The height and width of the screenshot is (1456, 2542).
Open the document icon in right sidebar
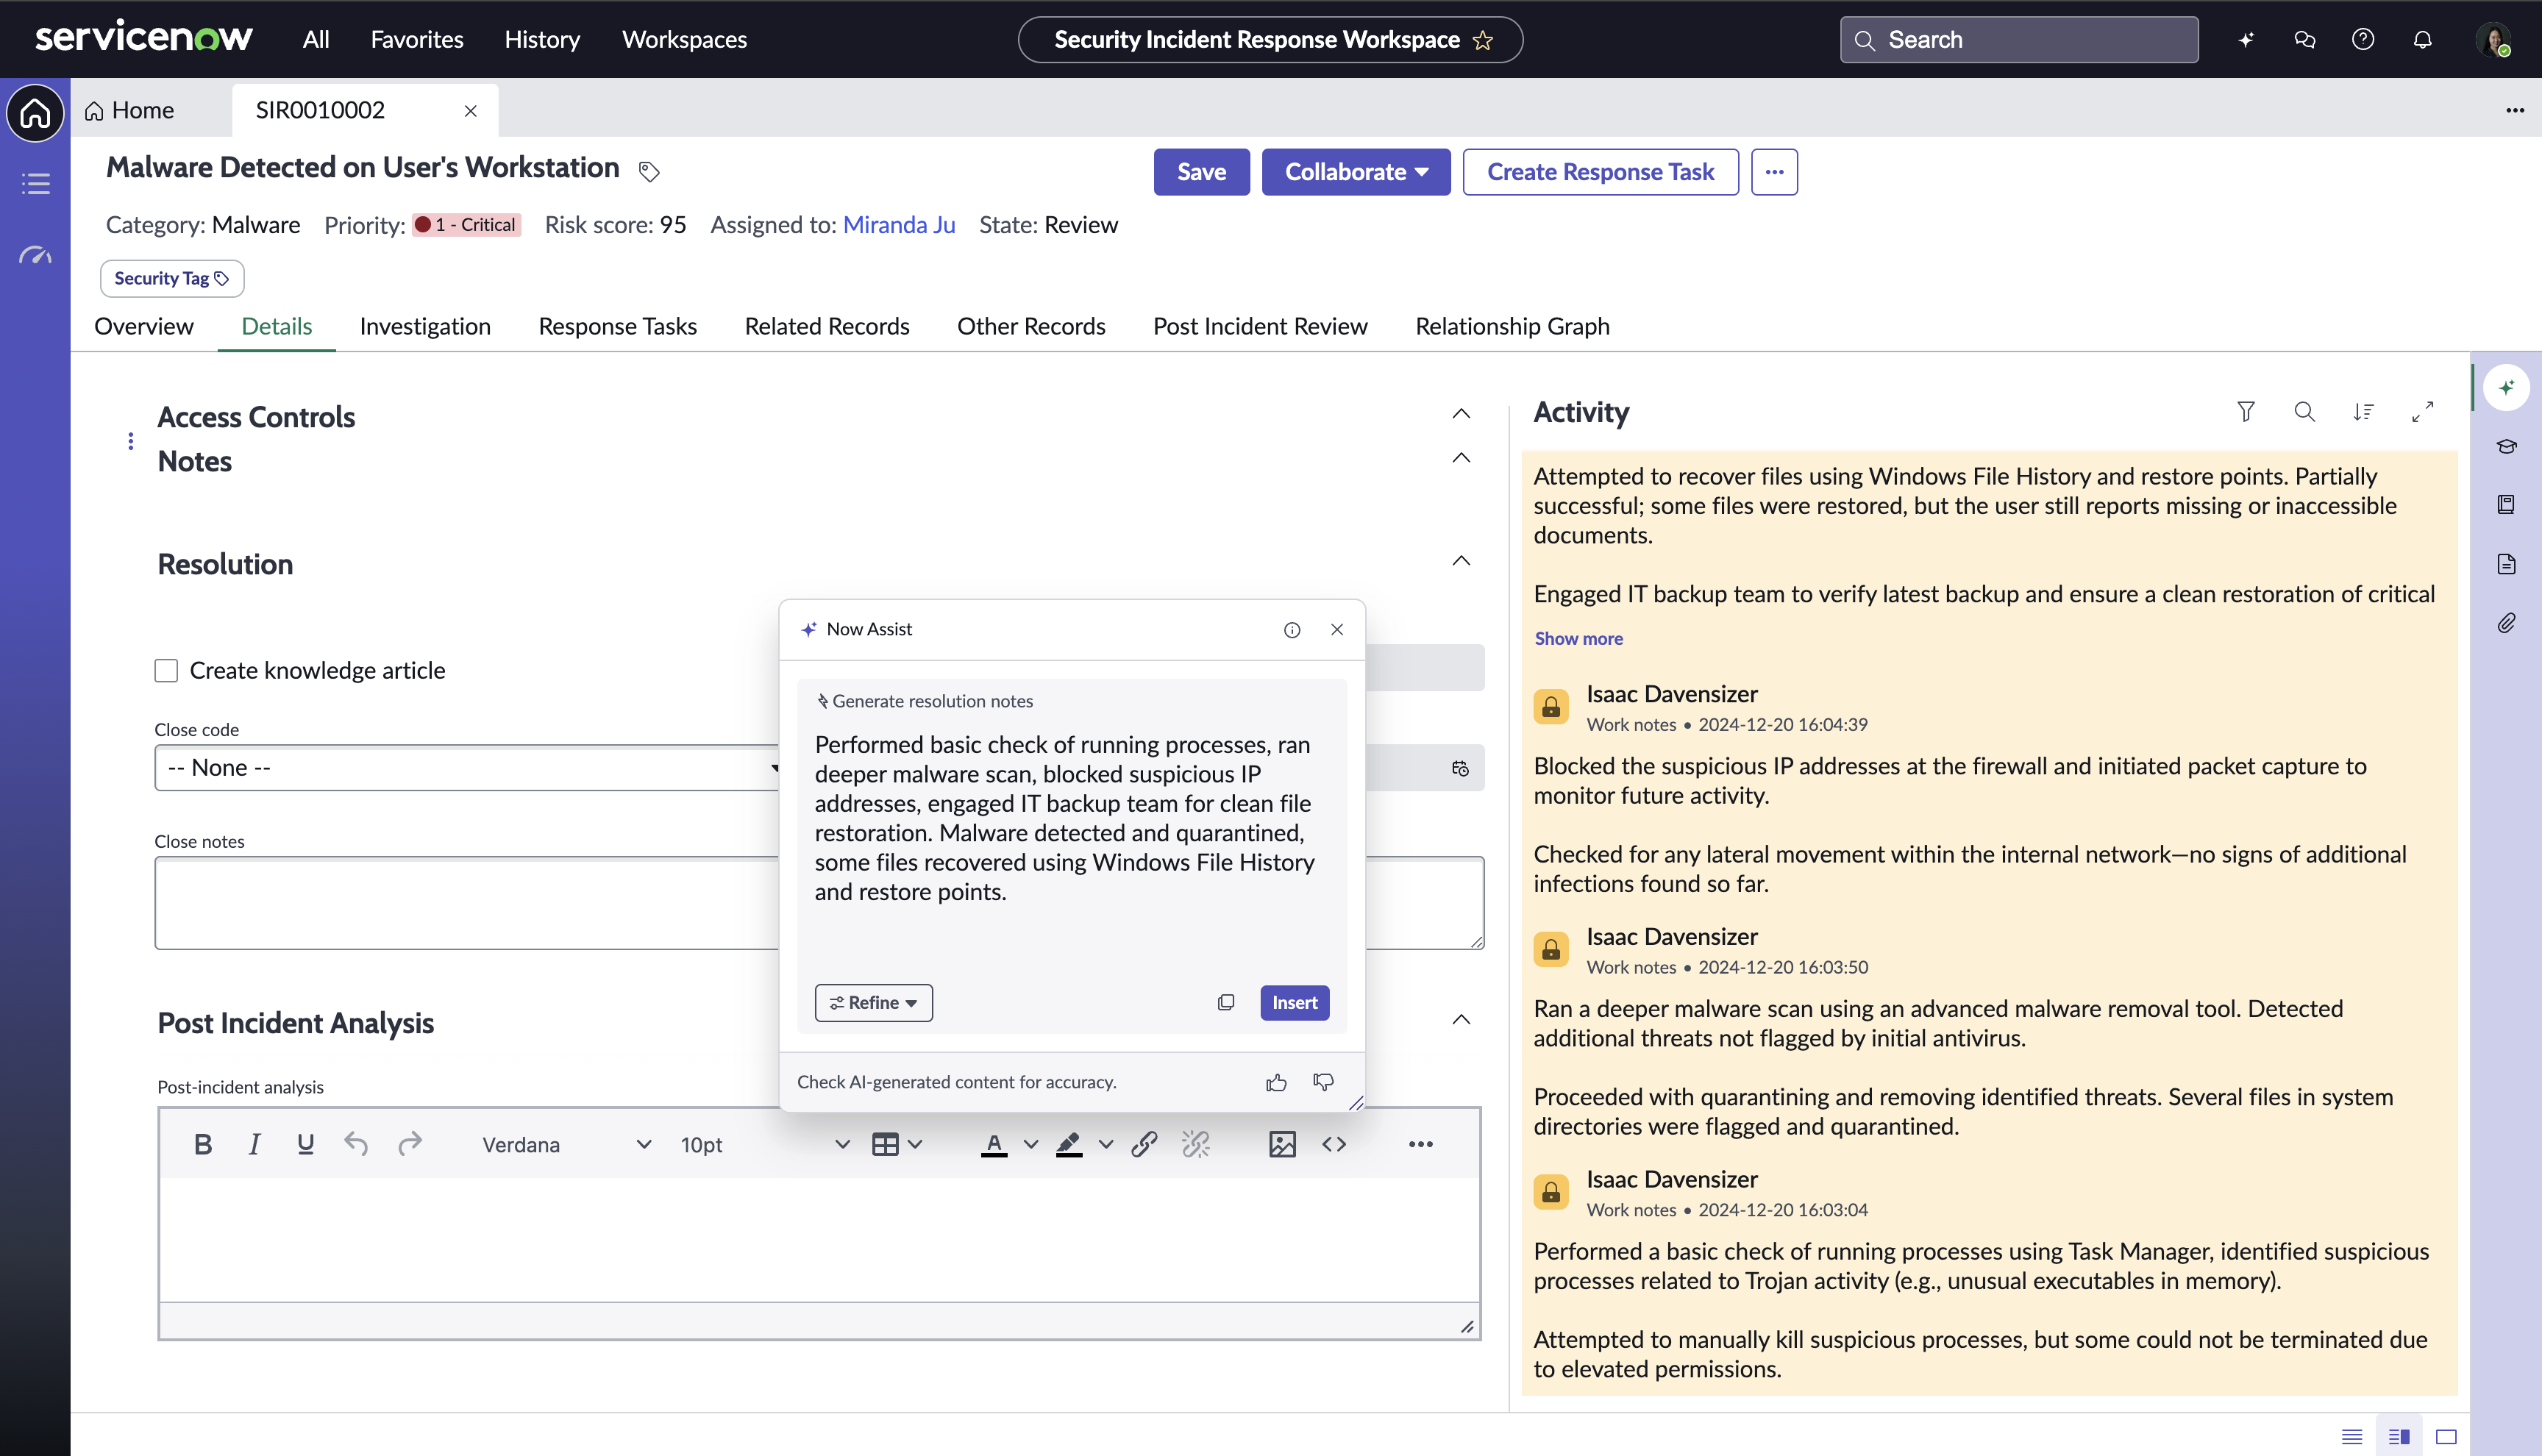(x=2506, y=564)
